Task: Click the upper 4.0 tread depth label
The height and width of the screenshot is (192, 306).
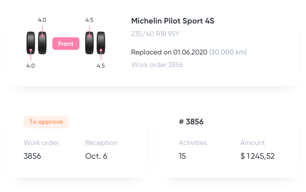Action: (42, 20)
